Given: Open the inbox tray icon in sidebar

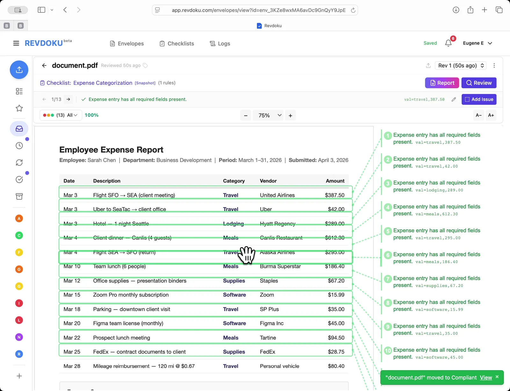Looking at the screenshot, I should coord(19,129).
